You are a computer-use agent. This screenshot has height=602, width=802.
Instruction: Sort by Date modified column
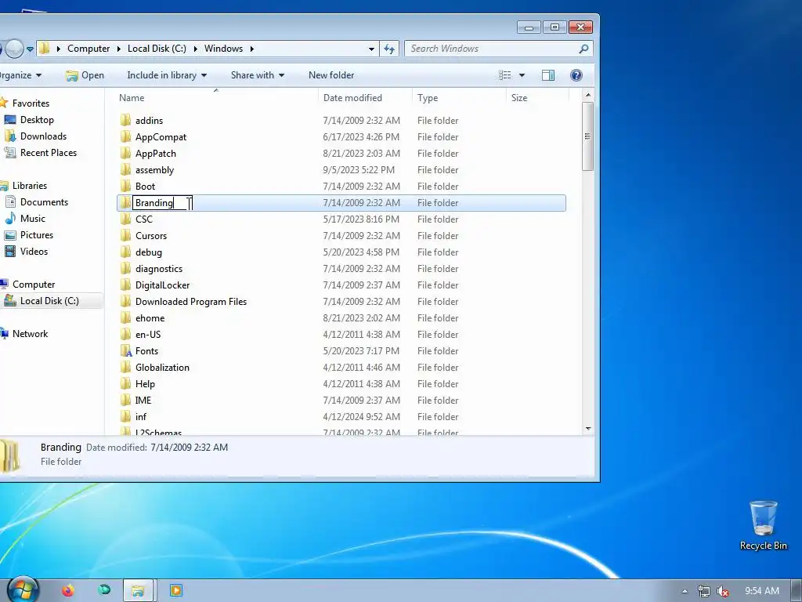point(352,98)
